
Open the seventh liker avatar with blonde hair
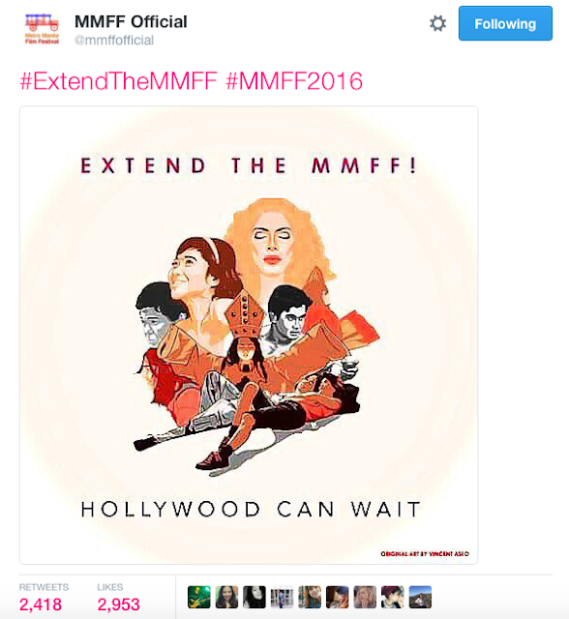coord(365,597)
